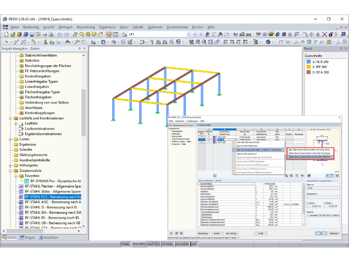Toggle DXF in status bar
This screenshot has height=262, width=349.
click(x=194, y=244)
